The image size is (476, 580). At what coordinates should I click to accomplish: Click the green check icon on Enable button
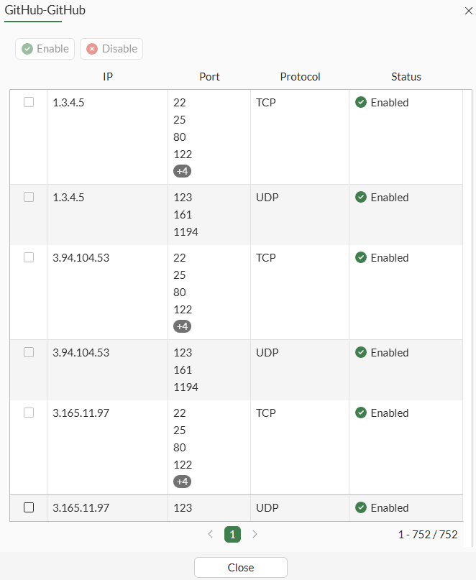click(x=28, y=49)
